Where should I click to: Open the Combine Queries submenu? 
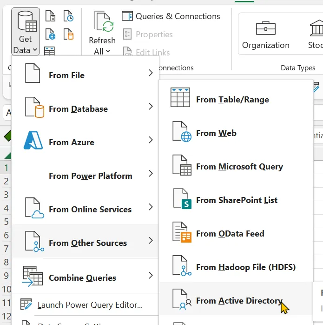86,276
